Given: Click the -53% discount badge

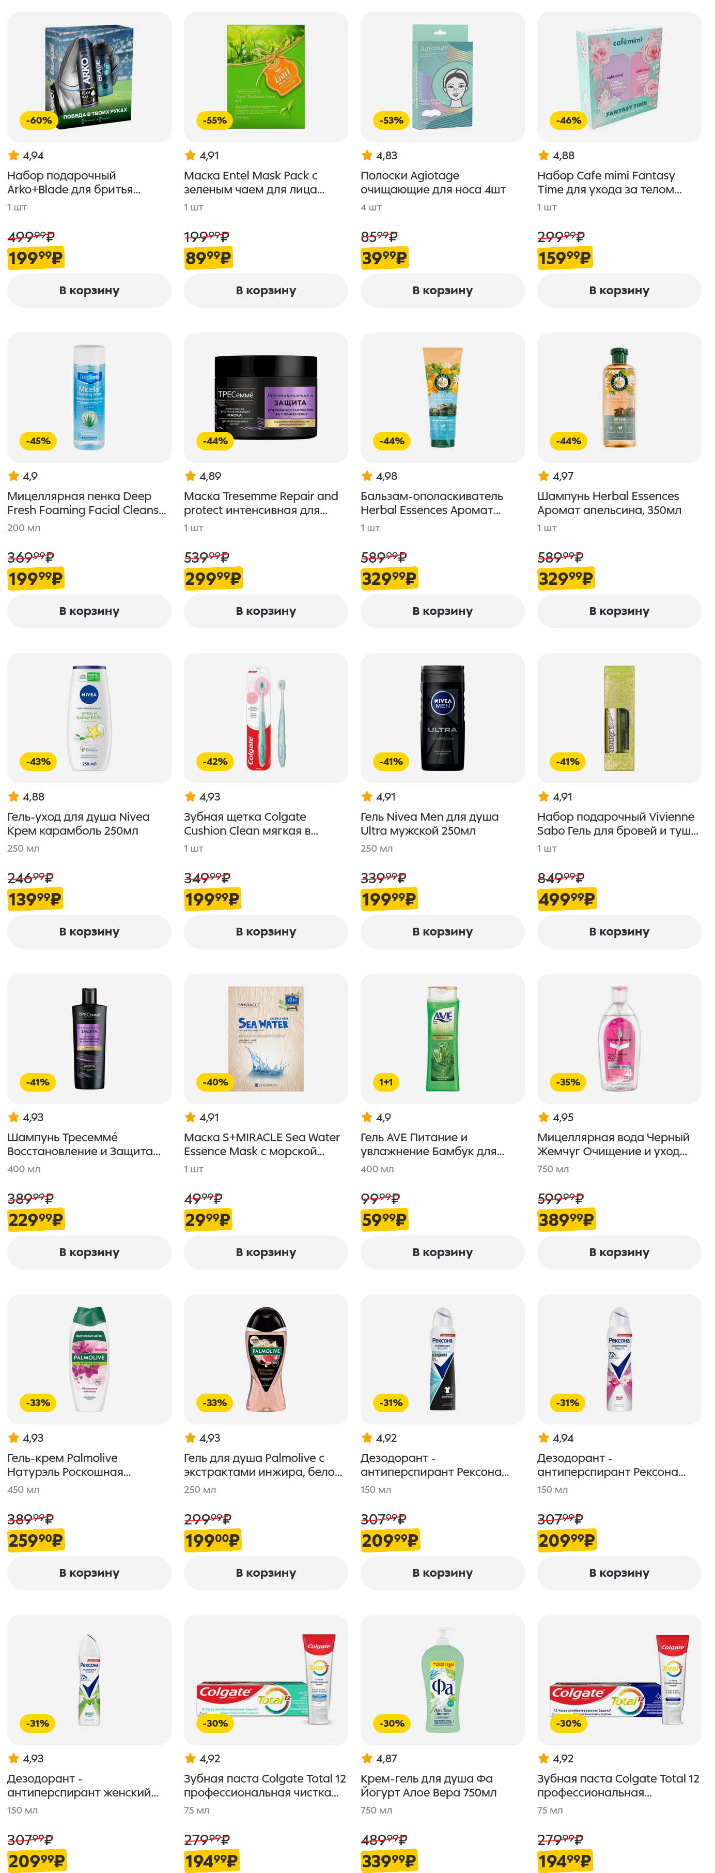Looking at the screenshot, I should tap(392, 120).
